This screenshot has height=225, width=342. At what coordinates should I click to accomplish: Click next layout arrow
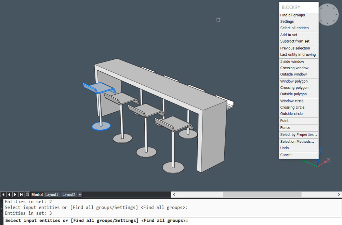coord(15,195)
